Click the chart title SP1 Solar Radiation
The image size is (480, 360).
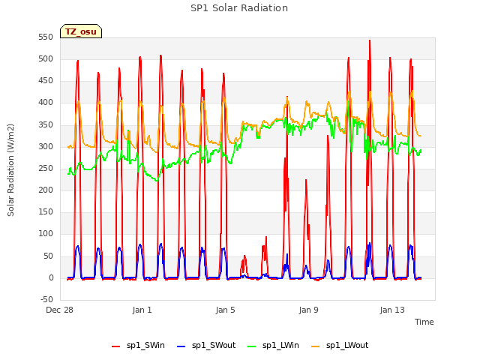239,8
